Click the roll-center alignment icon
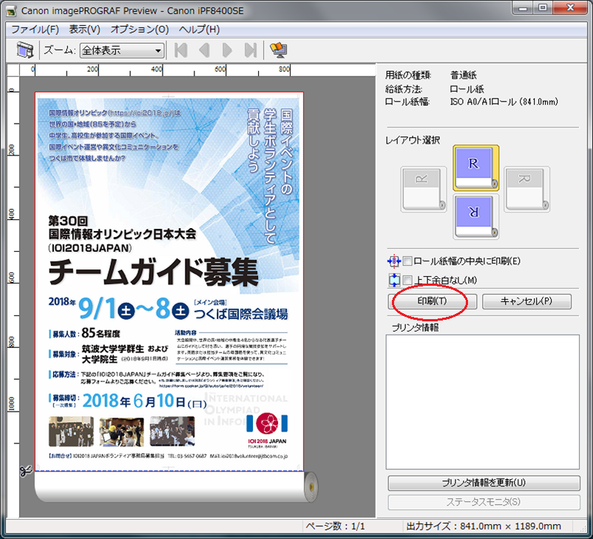 pyautogui.click(x=393, y=261)
